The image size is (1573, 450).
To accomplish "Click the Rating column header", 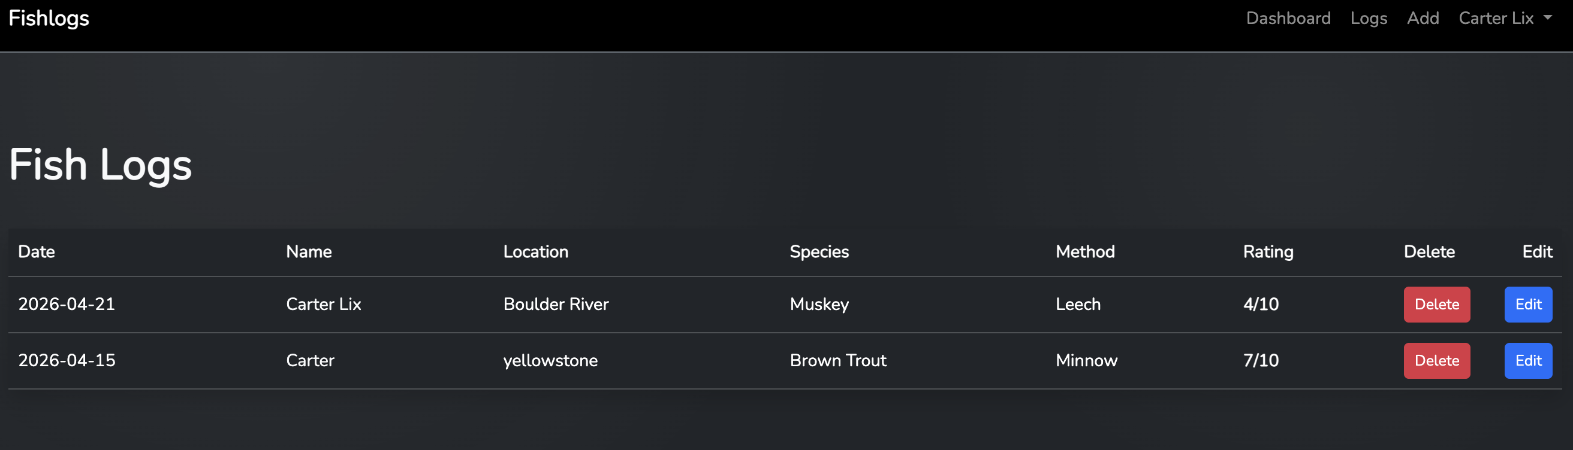I will coord(1268,252).
